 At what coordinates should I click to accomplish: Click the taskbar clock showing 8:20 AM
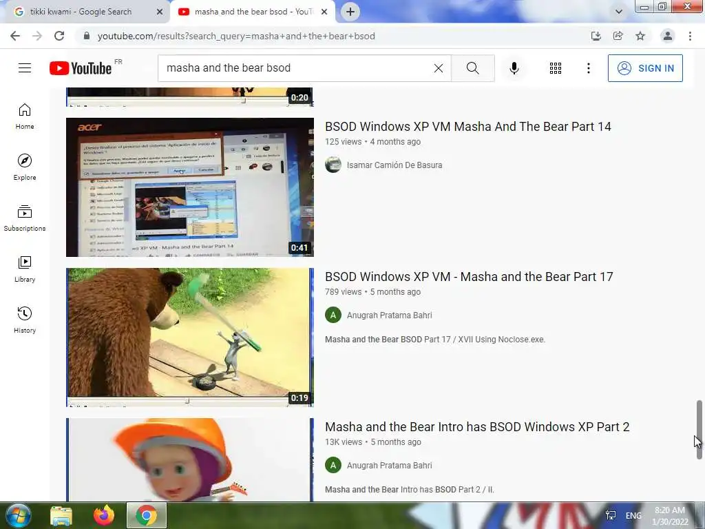click(x=670, y=516)
